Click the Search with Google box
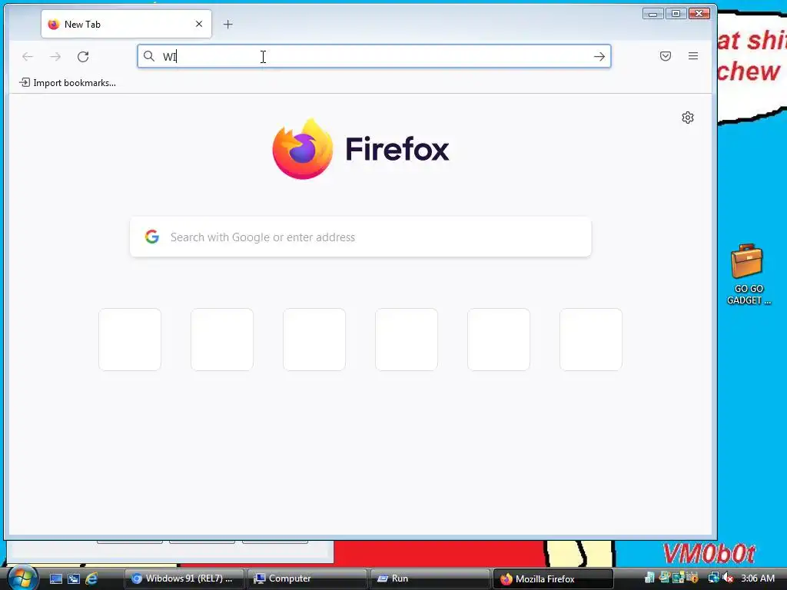787x590 pixels. 360,237
